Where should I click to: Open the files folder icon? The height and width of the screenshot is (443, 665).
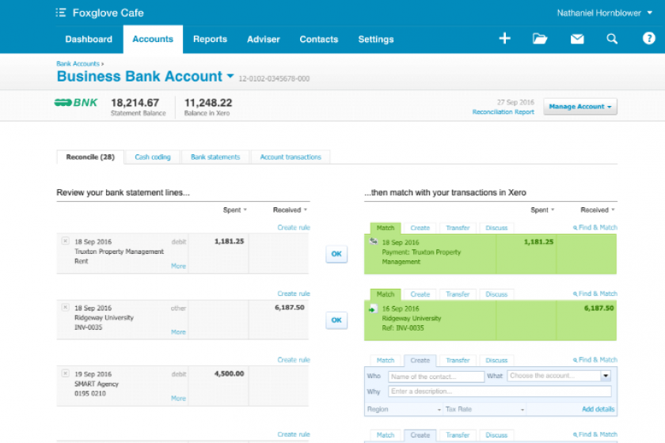540,39
